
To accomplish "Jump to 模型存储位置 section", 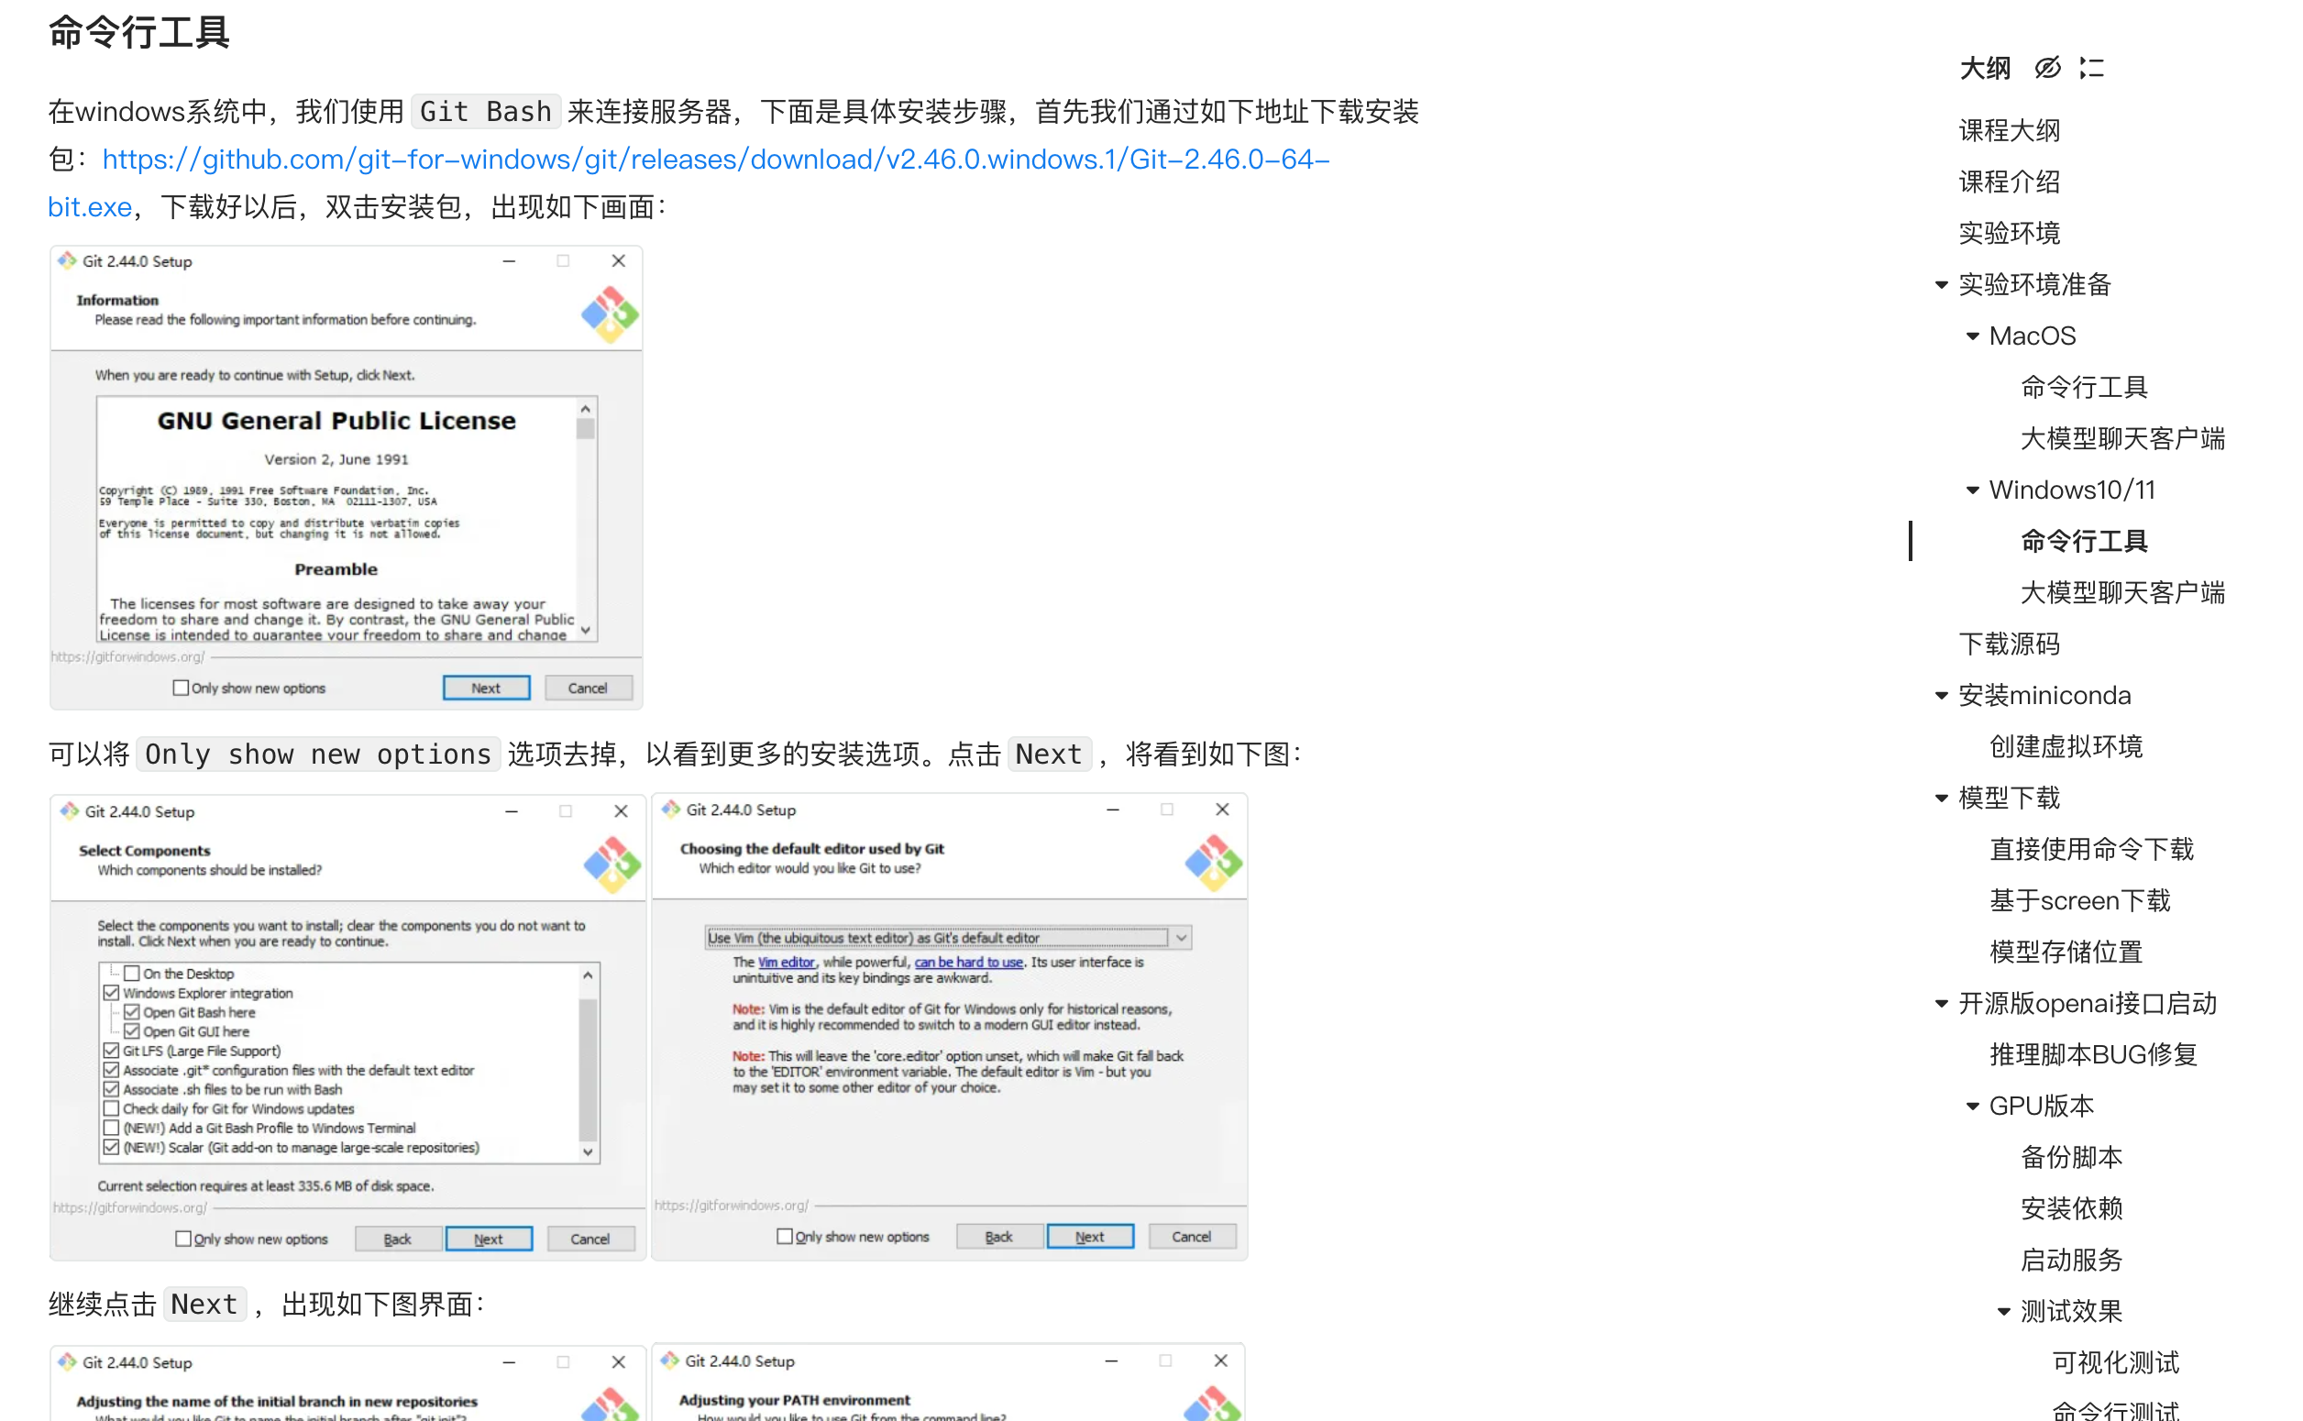I will [x=2066, y=952].
